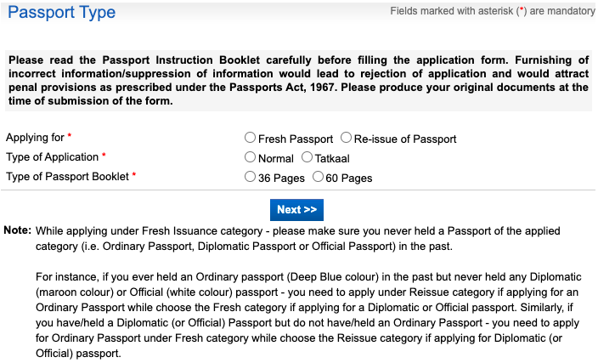Click the mandatory fields asterisk notice
The width and height of the screenshot is (615, 363).
click(x=493, y=11)
